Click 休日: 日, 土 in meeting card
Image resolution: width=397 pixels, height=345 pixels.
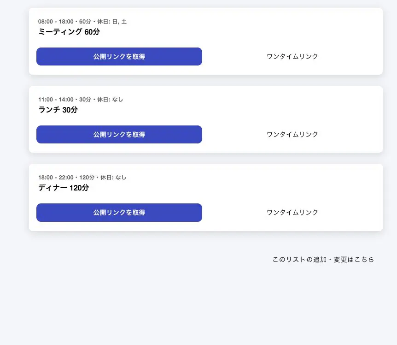pos(112,22)
